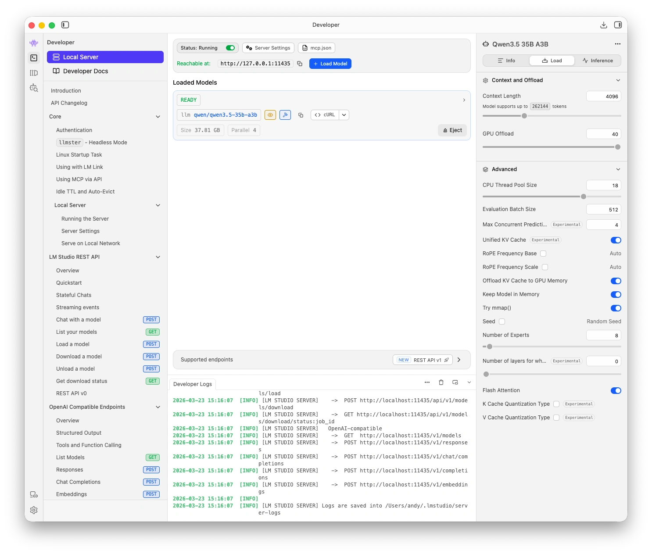Viewport: 652px width, 554px height.
Task: Collapse the LM Studio REST API section
Action: (158, 257)
